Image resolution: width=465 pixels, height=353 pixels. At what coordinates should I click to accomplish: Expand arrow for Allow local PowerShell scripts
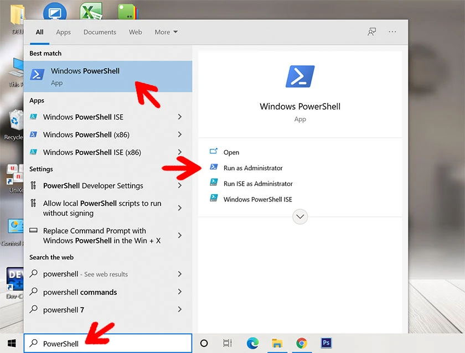(x=180, y=208)
